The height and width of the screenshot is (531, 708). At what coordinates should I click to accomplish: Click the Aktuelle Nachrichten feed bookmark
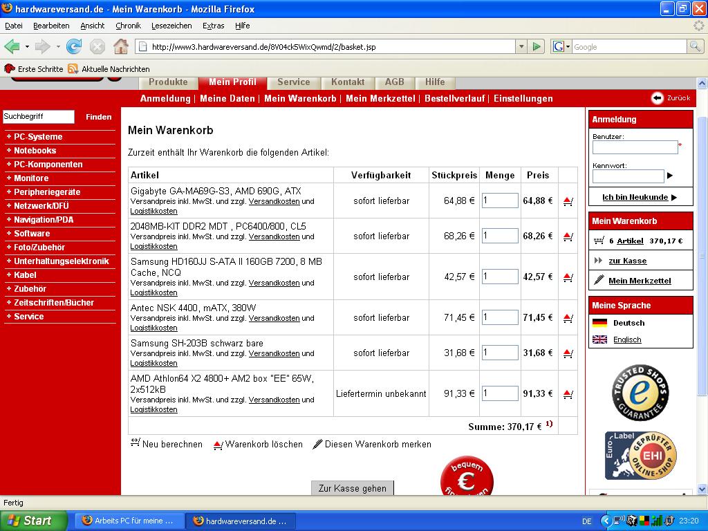pyautogui.click(x=109, y=69)
